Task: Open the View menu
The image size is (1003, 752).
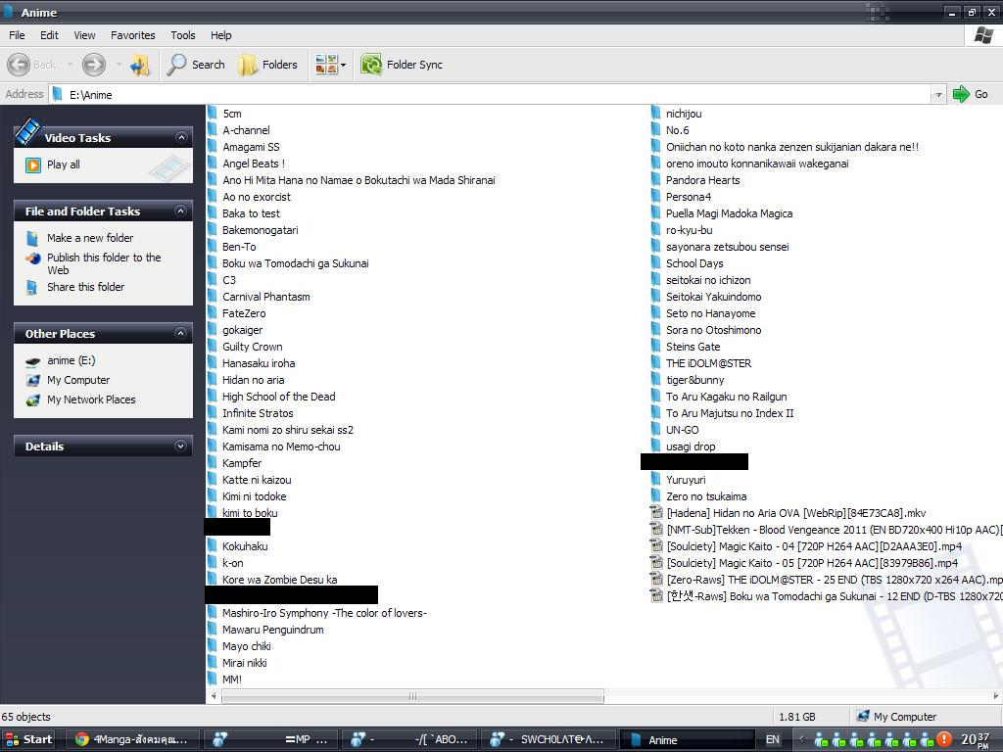Action: click(84, 35)
